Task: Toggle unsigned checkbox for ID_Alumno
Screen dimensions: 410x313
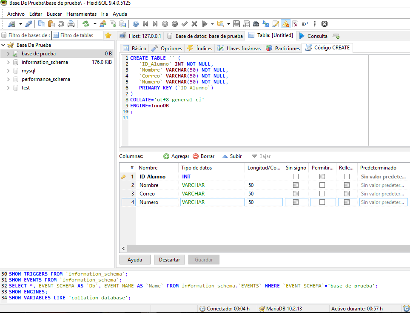Action: coord(296,176)
